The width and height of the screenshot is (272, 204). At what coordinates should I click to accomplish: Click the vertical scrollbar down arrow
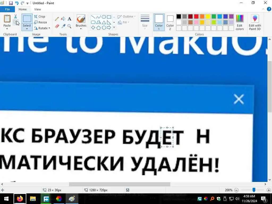point(270,180)
